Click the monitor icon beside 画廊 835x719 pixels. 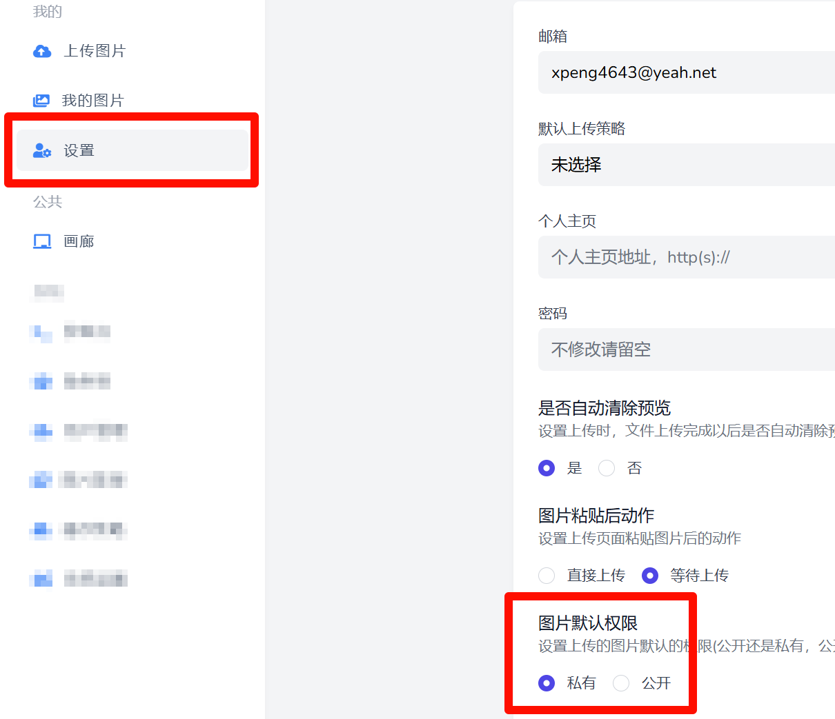42,241
